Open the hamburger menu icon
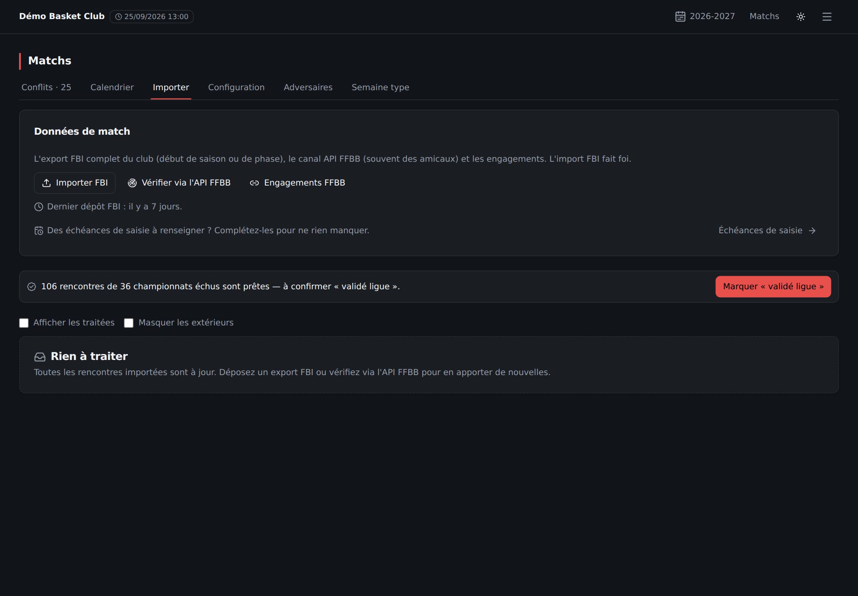Viewport: 858px width, 596px height. click(827, 17)
